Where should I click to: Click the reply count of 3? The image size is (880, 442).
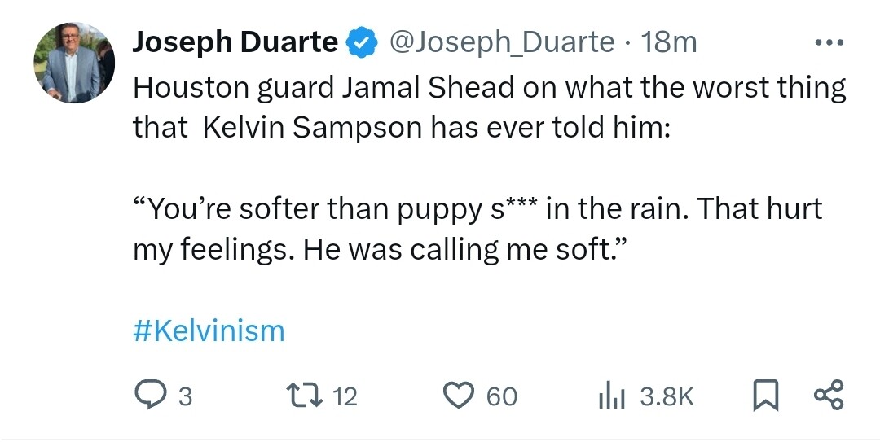pos(185,396)
